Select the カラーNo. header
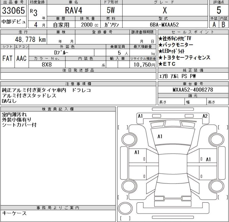This screenshot has height=222, width=229. (47, 59)
